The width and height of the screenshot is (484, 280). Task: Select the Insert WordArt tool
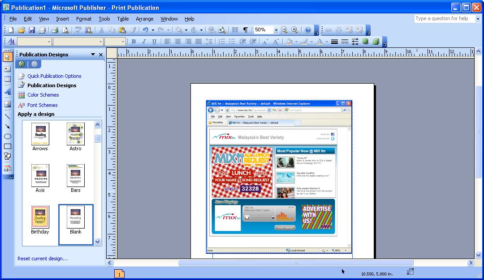[x=8, y=92]
